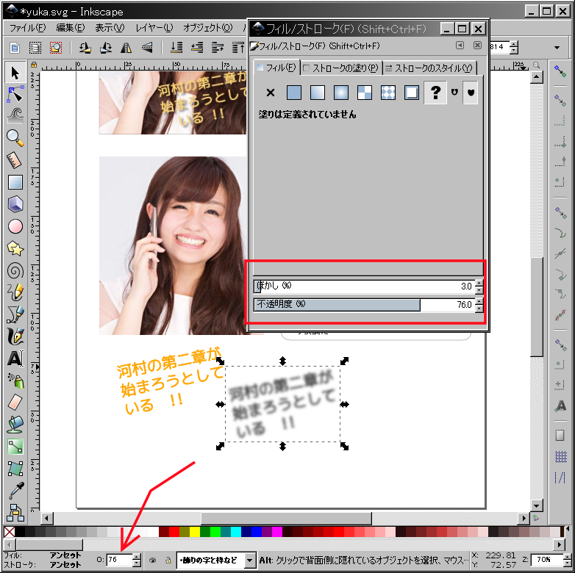This screenshot has height=573, width=575.
Task: Click Rotate 90 counter-clockwise toolbar icon
Action: pyautogui.click(x=85, y=48)
